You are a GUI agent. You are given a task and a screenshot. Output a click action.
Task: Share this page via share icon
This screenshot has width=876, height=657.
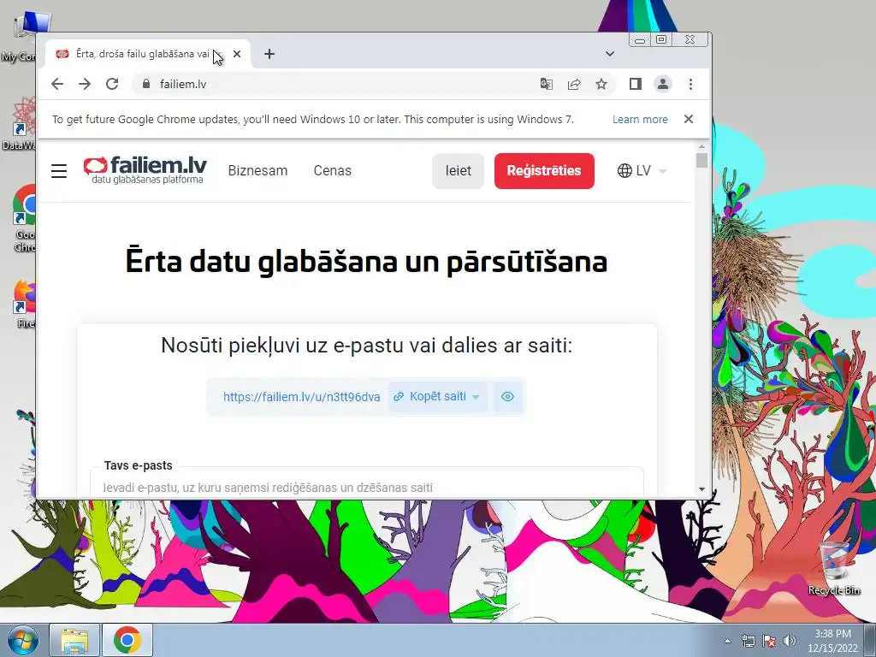574,84
